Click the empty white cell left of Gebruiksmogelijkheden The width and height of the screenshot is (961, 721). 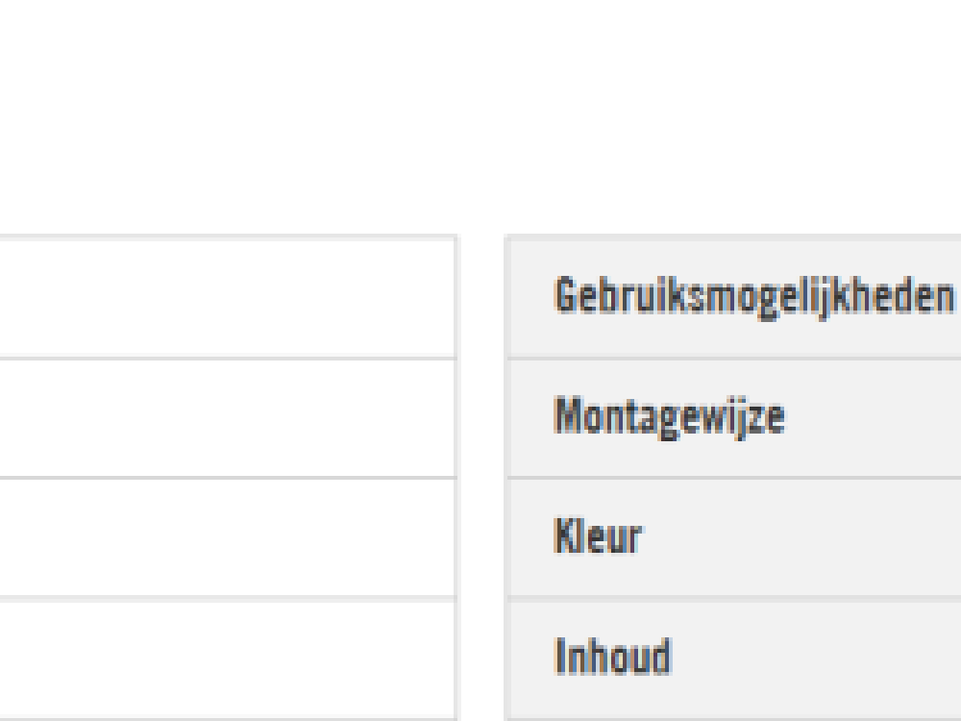click(227, 297)
